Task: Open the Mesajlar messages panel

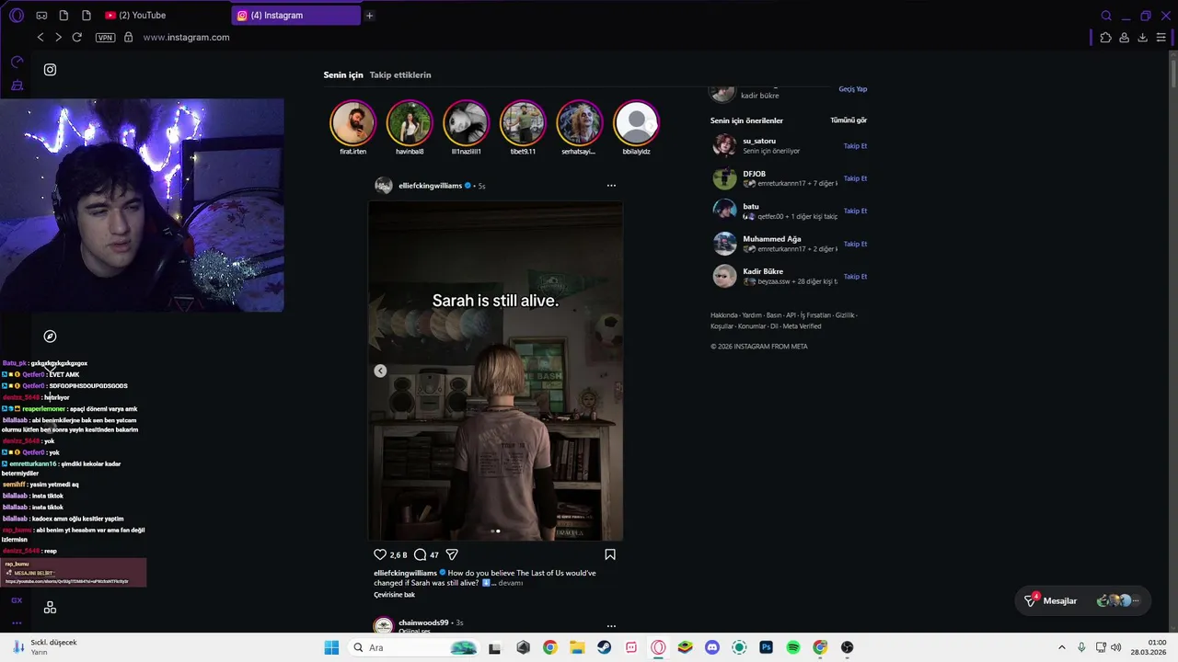Action: coord(1081,600)
